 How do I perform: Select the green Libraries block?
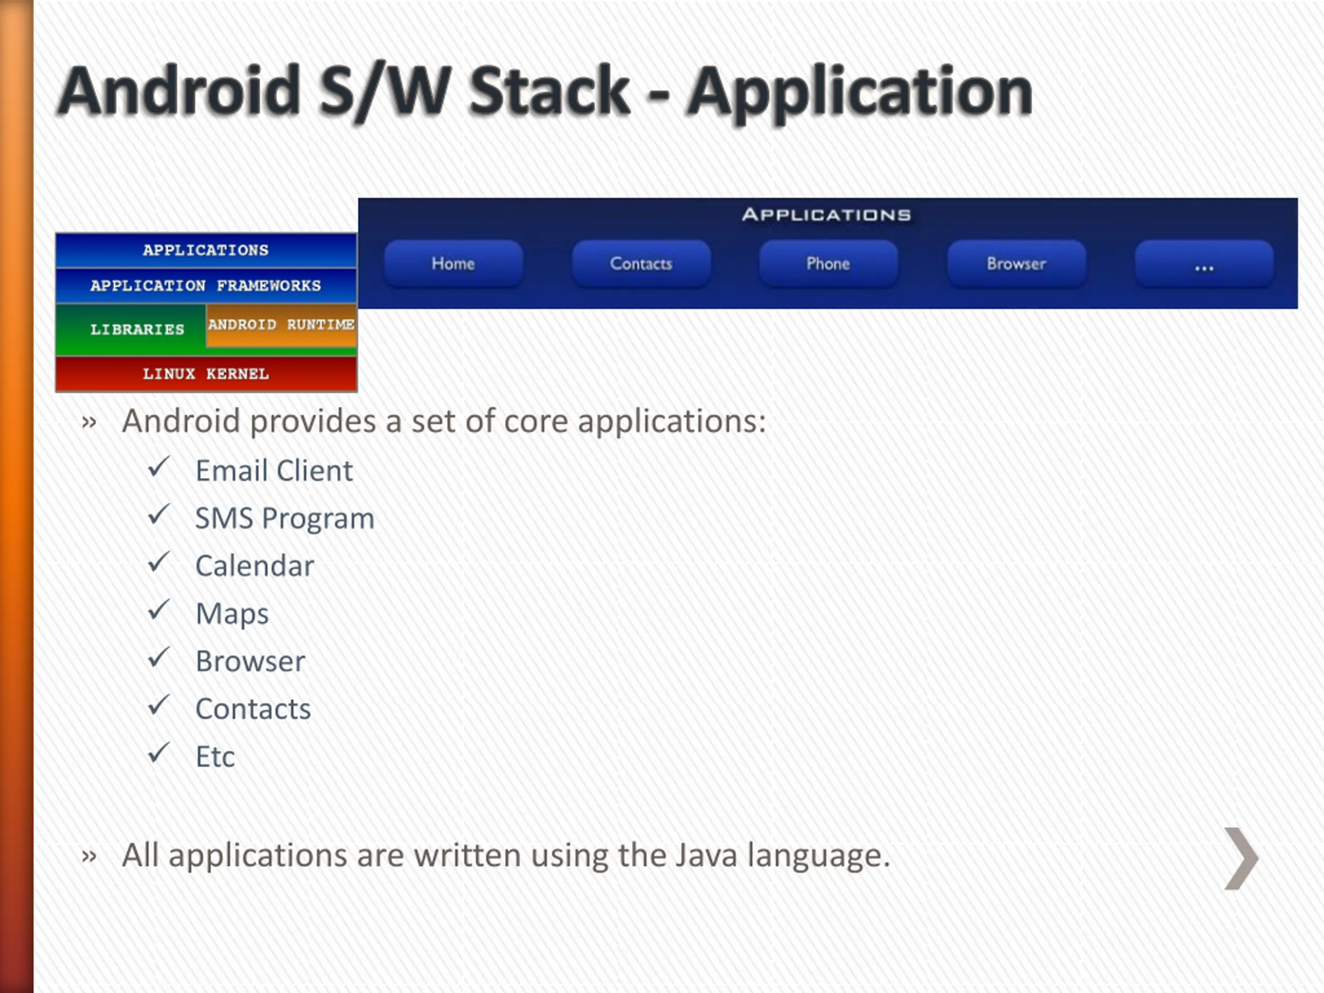click(x=137, y=330)
